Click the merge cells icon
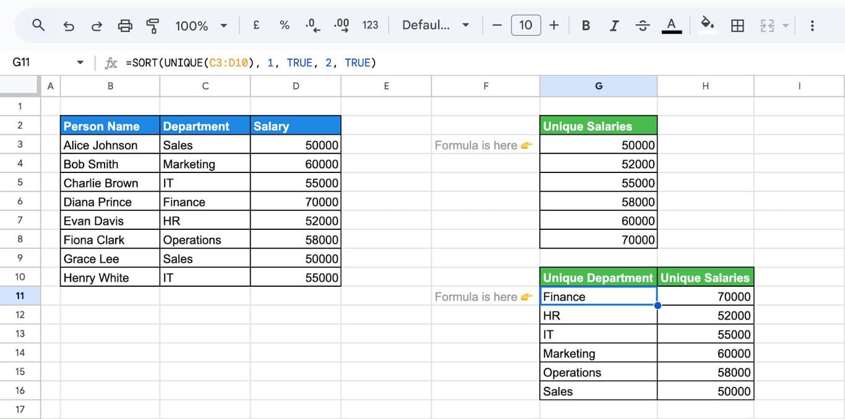 tap(767, 25)
